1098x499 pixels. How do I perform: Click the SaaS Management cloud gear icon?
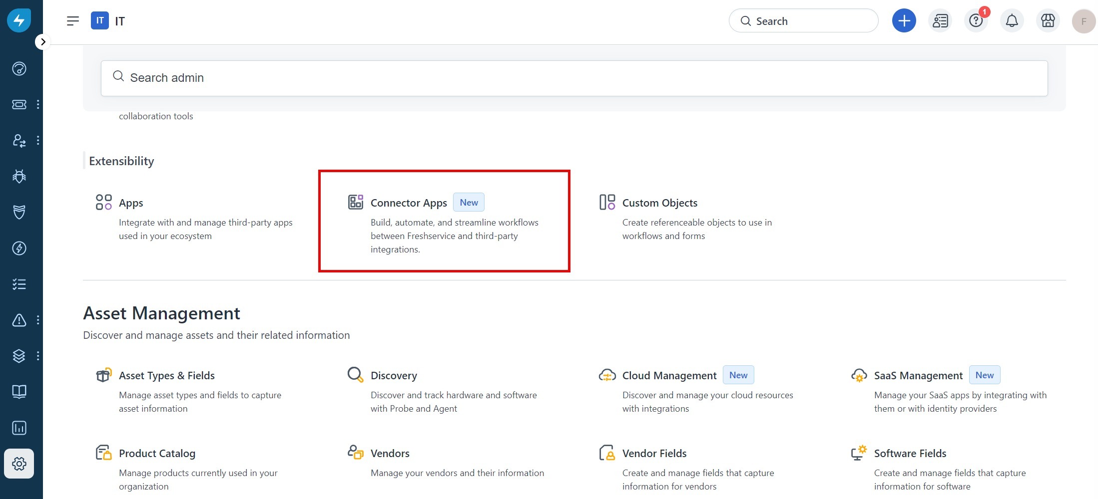tap(859, 375)
